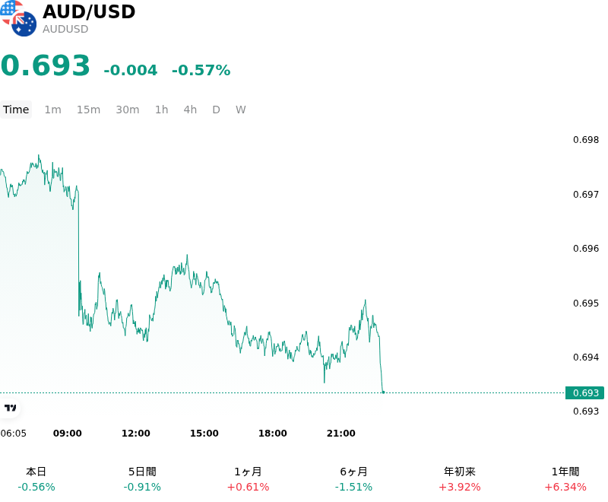Select the 1h interval tab
The image size is (608, 502).
[162, 110]
